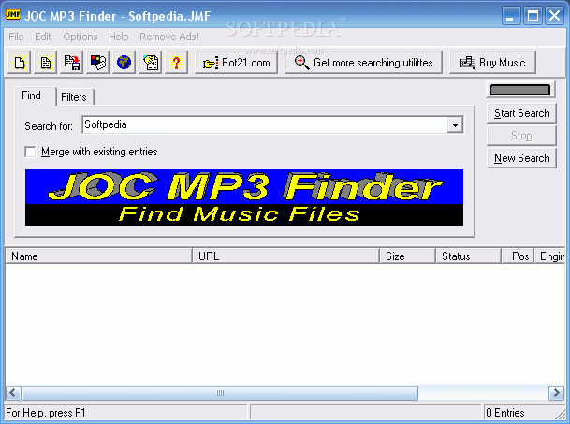Click the New Search button
570x424 pixels.
521,158
